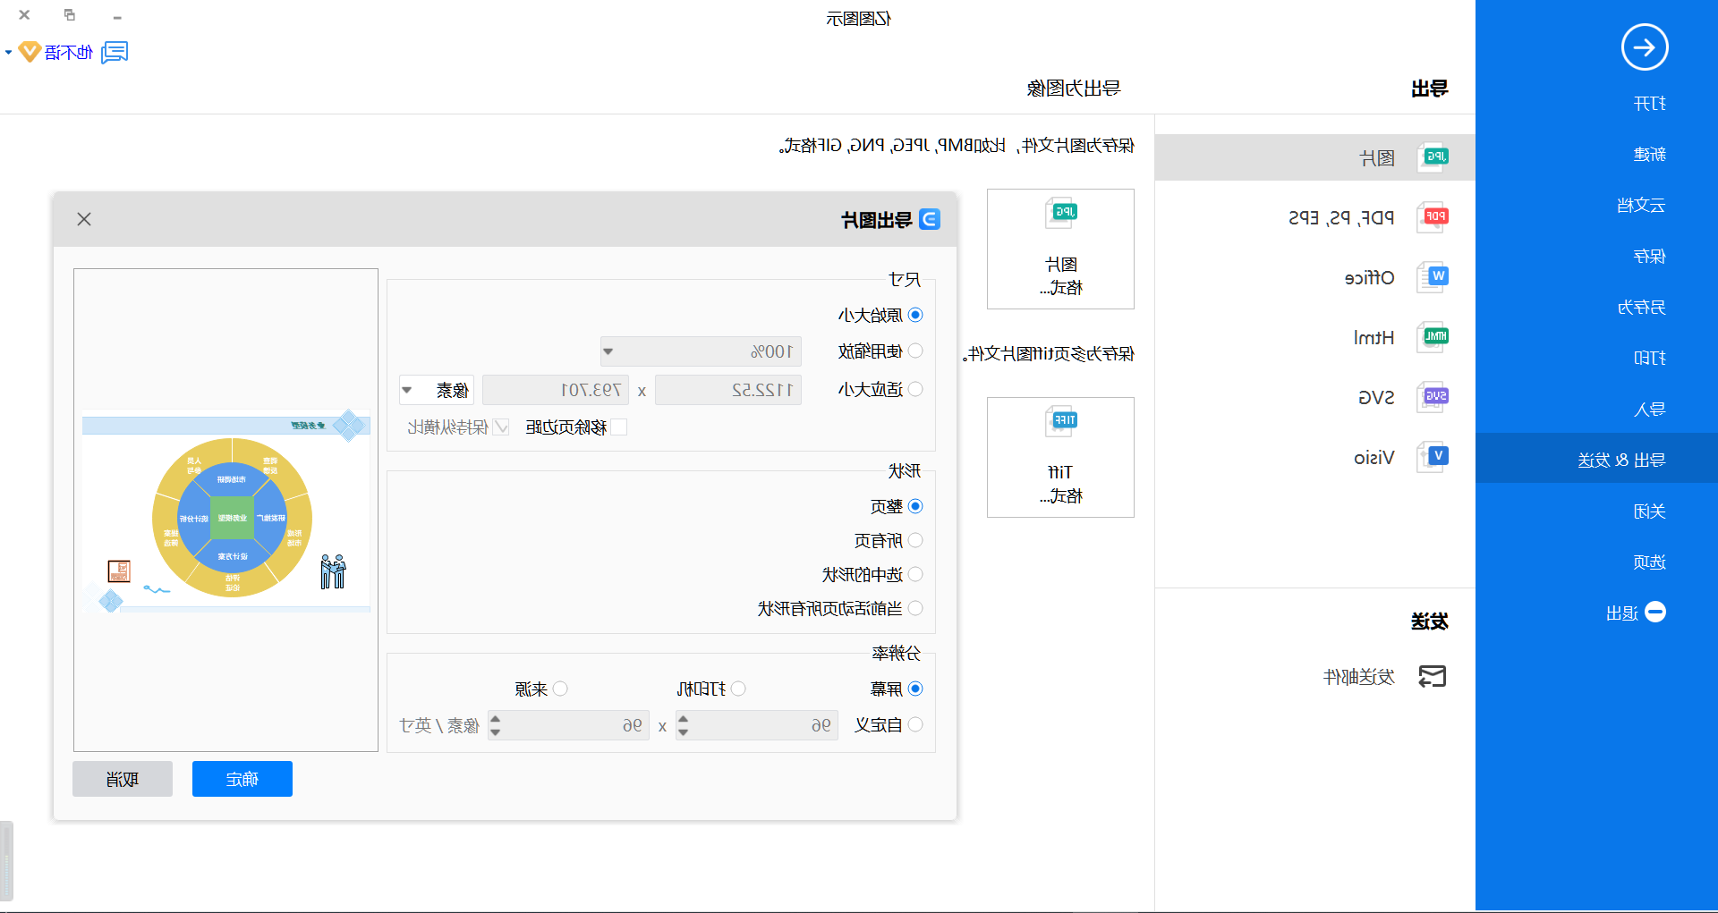Click the 导出图片 dialog logo icon

click(931, 219)
